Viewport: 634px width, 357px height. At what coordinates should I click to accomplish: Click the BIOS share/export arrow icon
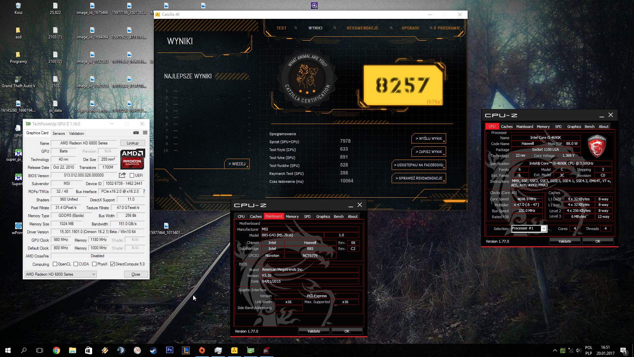pos(123,175)
